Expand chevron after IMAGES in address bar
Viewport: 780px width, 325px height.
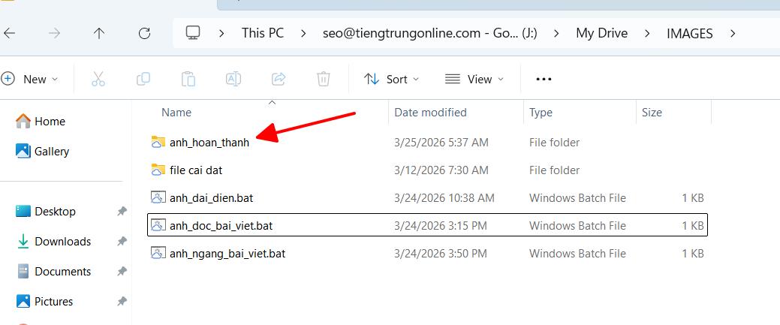click(733, 33)
